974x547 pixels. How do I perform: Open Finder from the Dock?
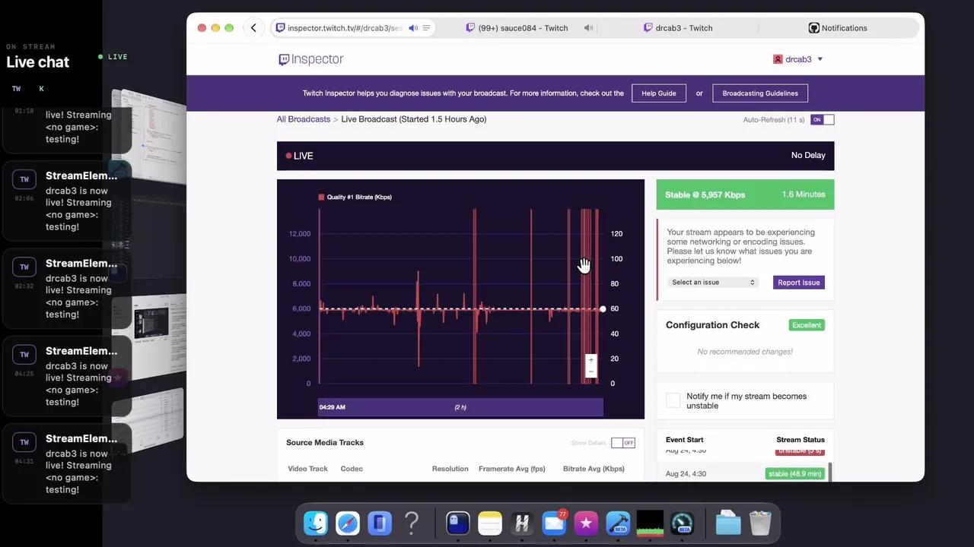[316, 523]
